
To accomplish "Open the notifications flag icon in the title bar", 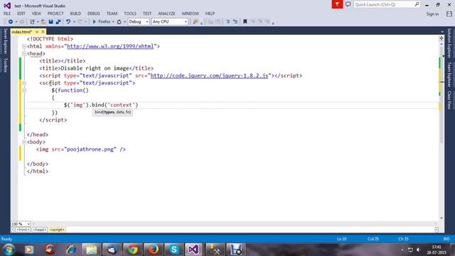I will 337,4.
